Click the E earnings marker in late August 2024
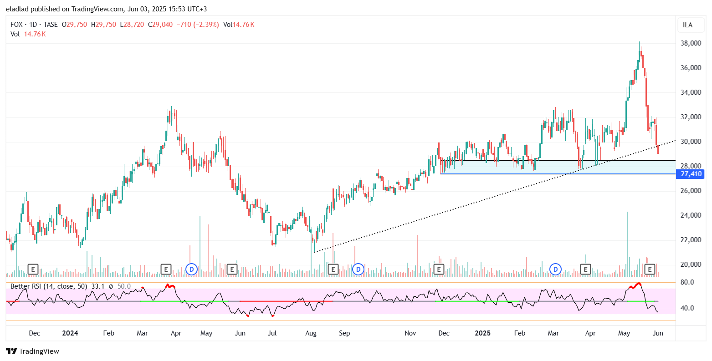 [333, 269]
